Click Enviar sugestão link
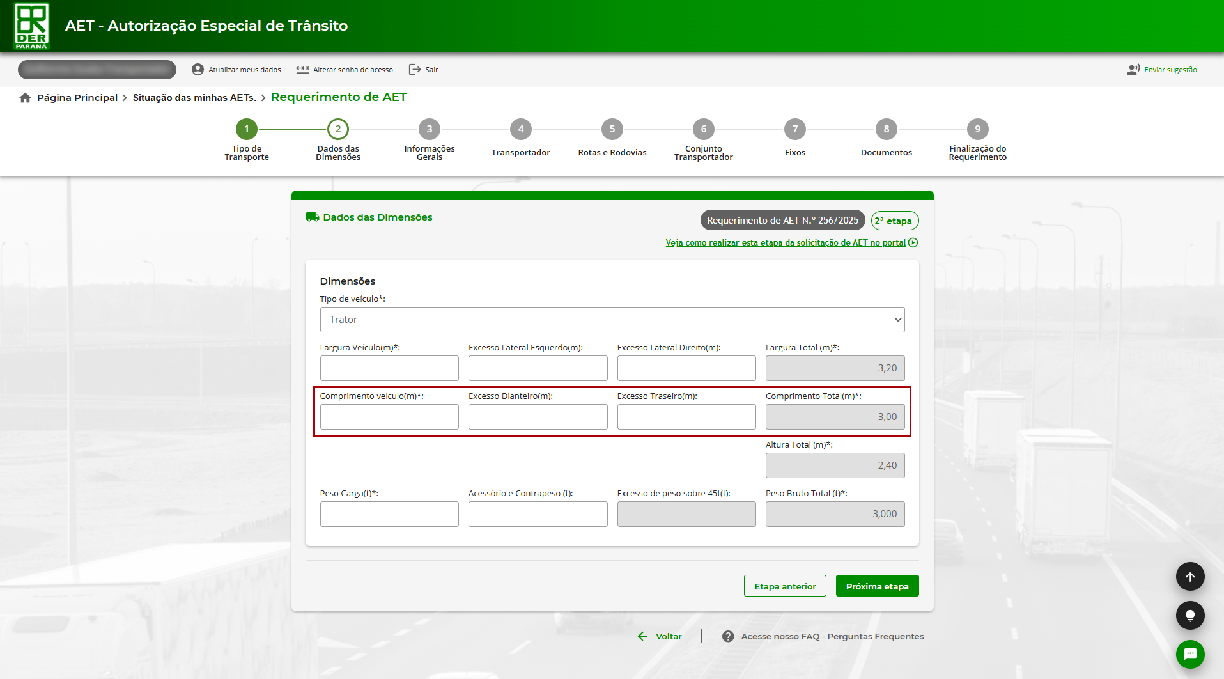Image resolution: width=1224 pixels, height=679 pixels. click(1170, 70)
